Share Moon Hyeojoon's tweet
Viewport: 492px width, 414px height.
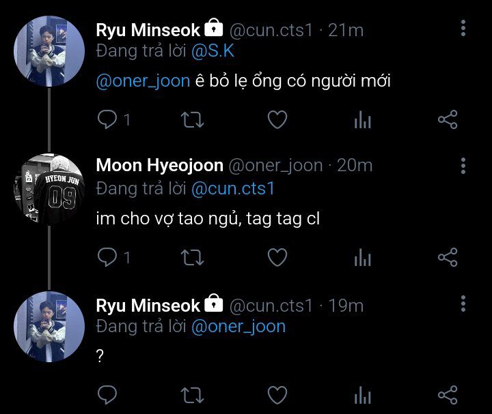[x=447, y=257]
